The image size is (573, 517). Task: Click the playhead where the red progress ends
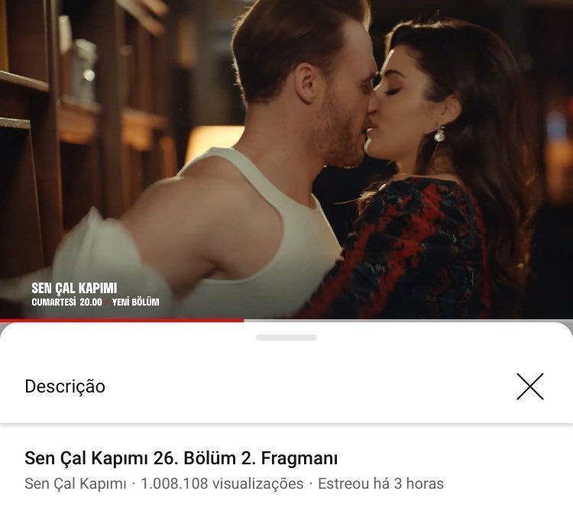click(x=244, y=321)
